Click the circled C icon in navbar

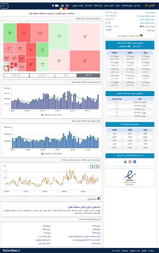67,6
